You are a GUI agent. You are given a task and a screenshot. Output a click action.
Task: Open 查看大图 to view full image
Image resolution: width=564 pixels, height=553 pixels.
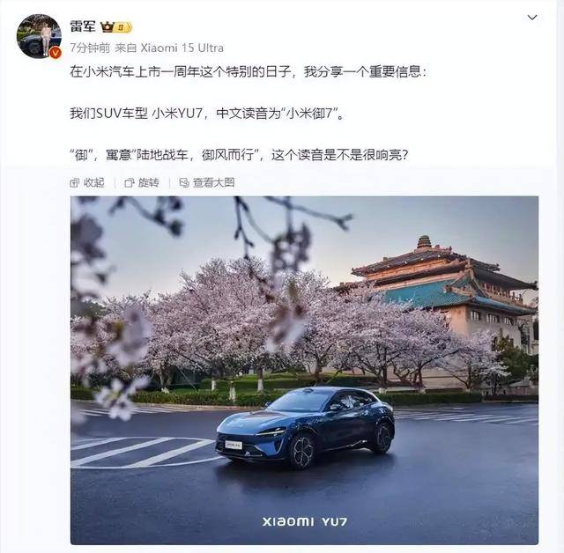click(207, 183)
